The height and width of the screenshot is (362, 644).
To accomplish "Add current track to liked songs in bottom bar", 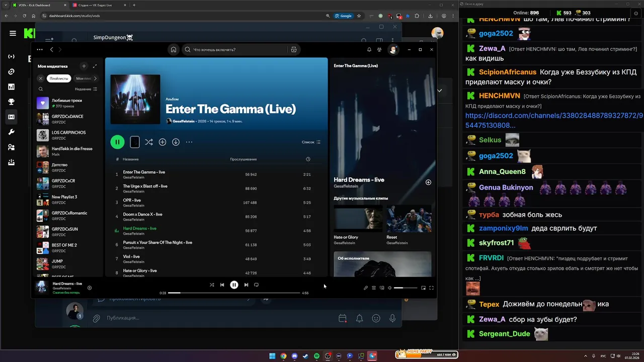I will (90, 288).
